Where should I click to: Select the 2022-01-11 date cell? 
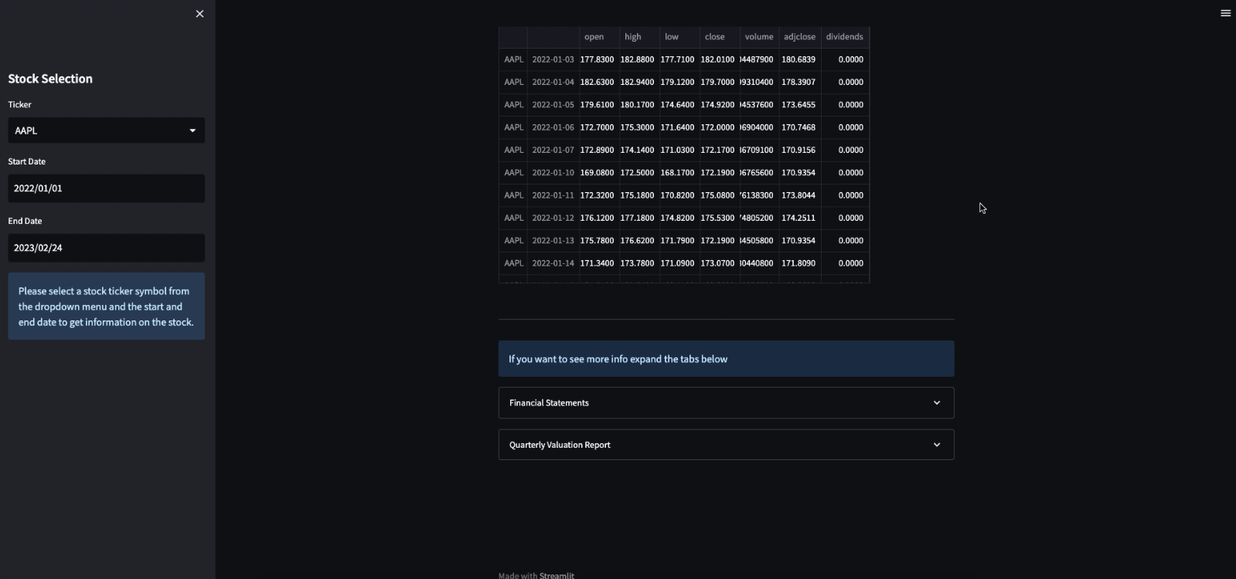coord(553,195)
